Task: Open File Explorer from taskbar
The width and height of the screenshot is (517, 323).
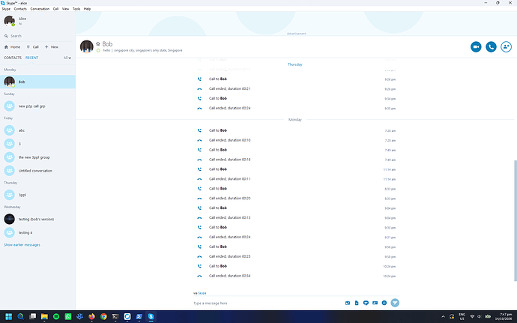Action: pyautogui.click(x=44, y=317)
